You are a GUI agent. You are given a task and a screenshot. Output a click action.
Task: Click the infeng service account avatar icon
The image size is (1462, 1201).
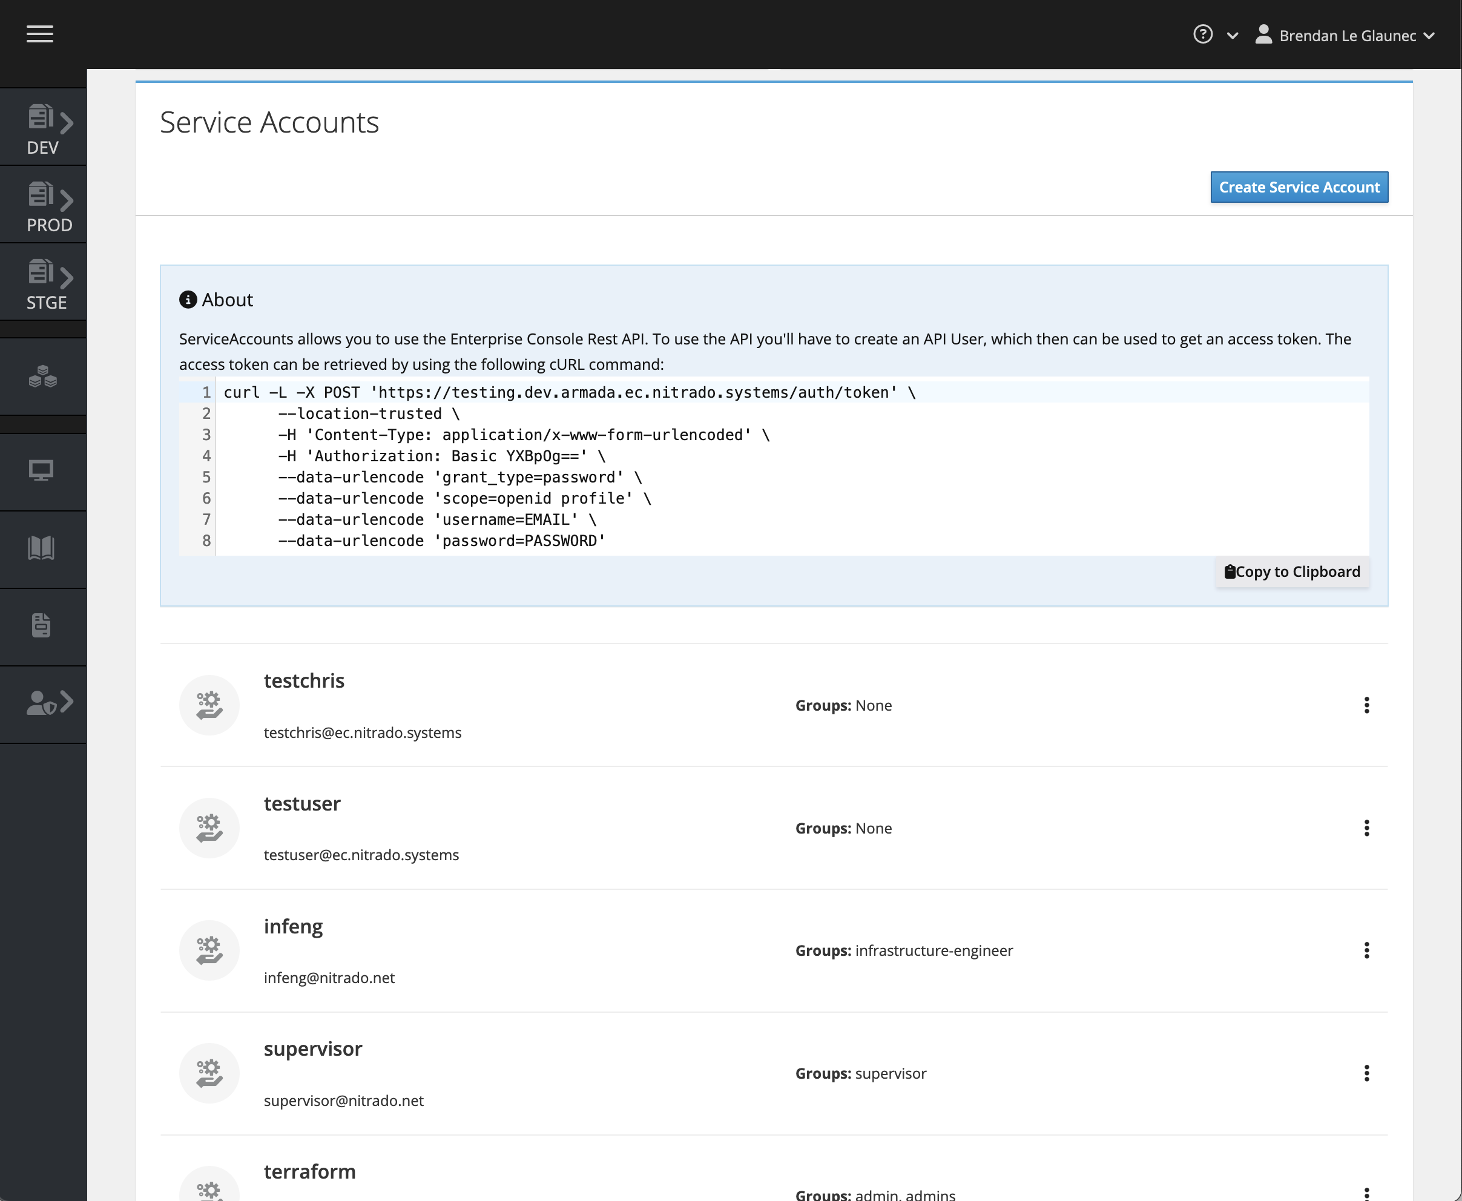pyautogui.click(x=209, y=950)
